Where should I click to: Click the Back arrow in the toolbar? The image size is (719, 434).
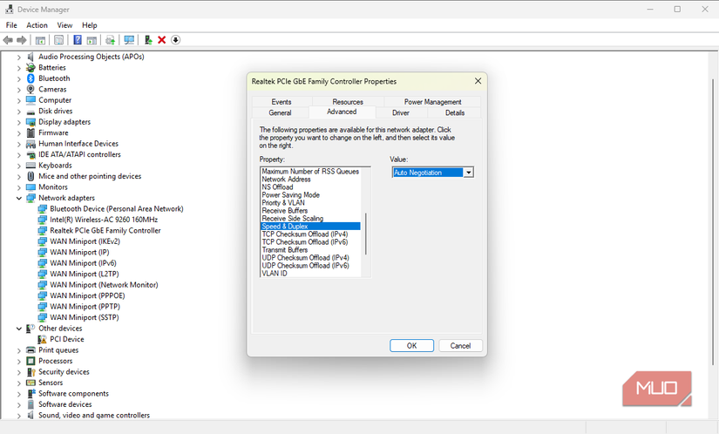[x=8, y=40]
